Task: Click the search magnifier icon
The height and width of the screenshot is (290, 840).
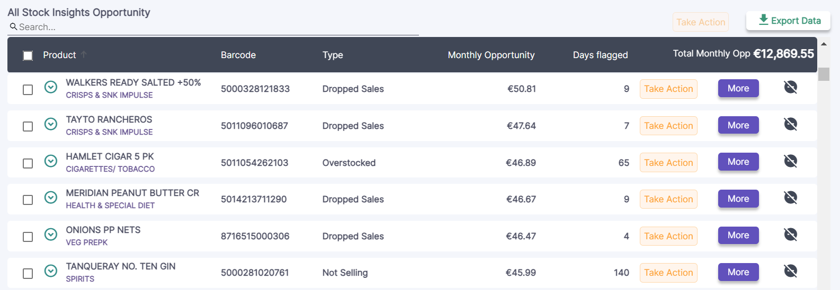Action: pyautogui.click(x=13, y=26)
